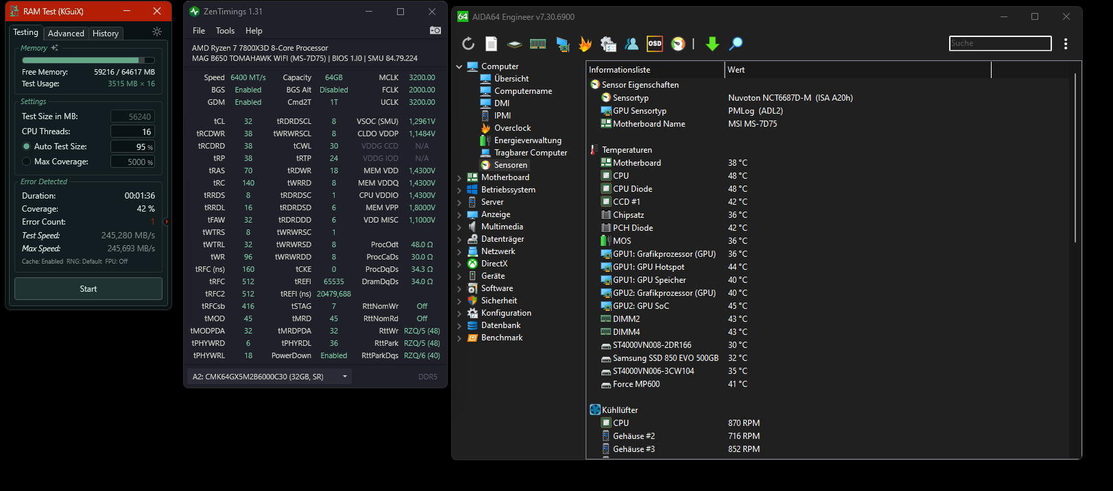Switch to the History tab in RAM Test

point(106,33)
